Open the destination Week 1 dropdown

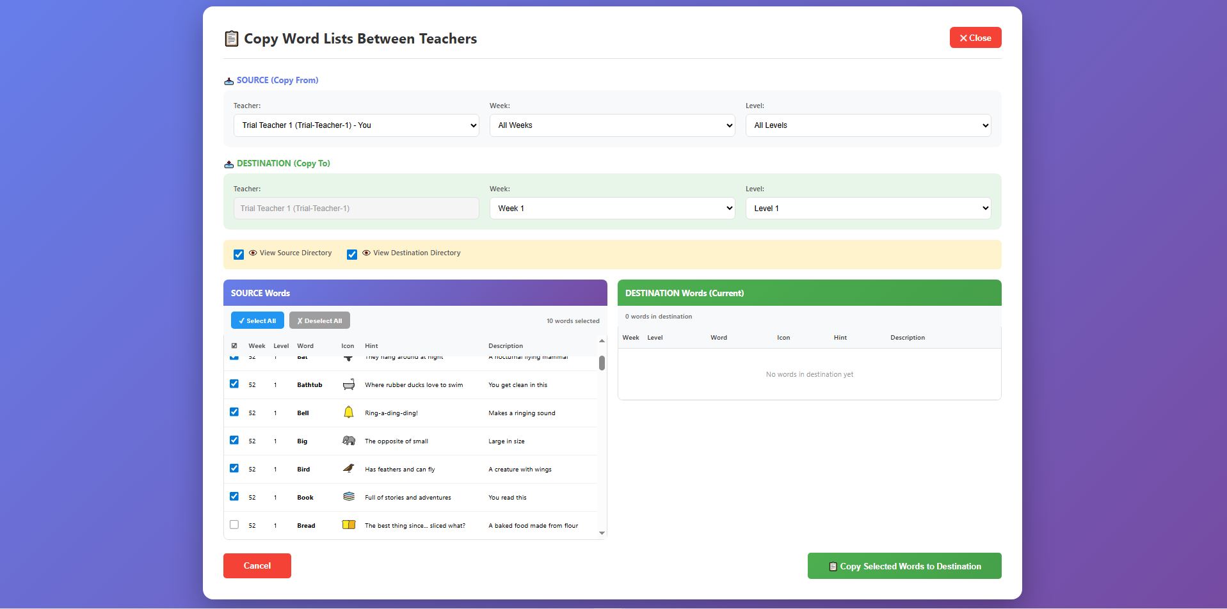click(x=612, y=209)
